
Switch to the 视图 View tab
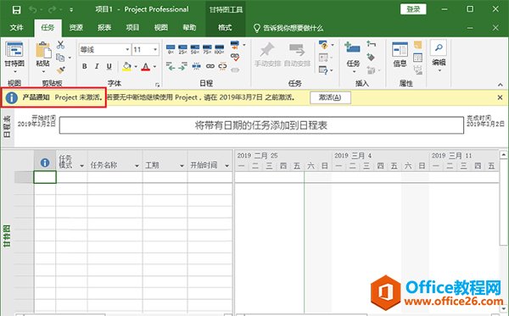(161, 28)
